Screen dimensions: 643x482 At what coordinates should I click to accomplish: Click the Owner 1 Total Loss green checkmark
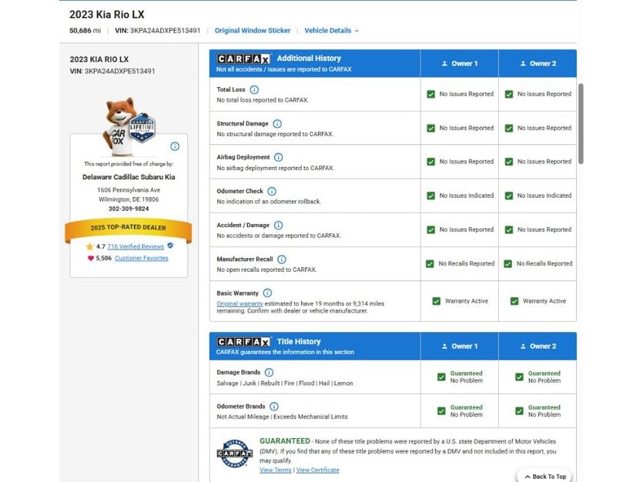[x=431, y=94]
